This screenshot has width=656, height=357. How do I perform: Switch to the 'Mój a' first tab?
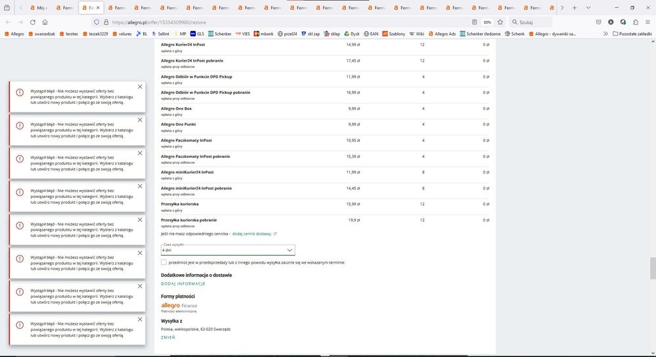pos(37,8)
